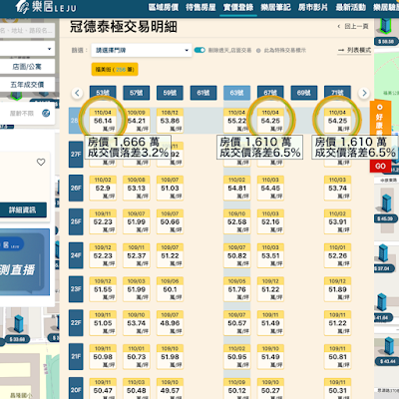Select the 27F floor label
The width and height of the screenshot is (399, 399).
click(76, 155)
